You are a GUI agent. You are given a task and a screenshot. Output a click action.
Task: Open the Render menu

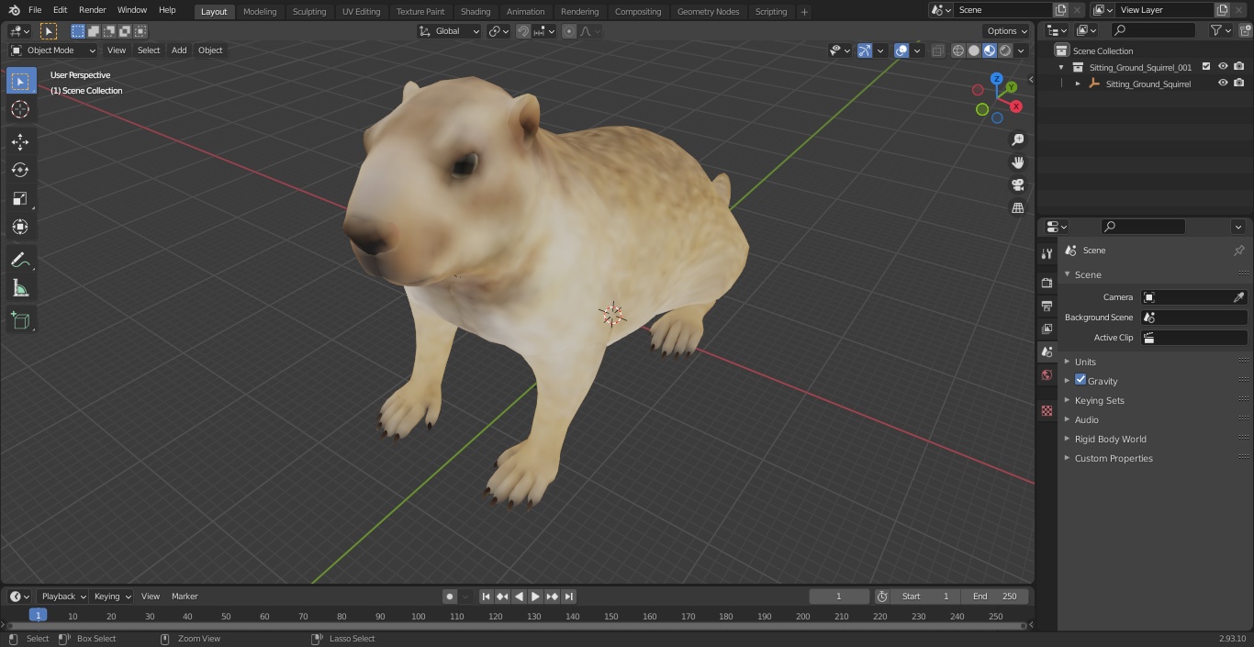(x=92, y=10)
